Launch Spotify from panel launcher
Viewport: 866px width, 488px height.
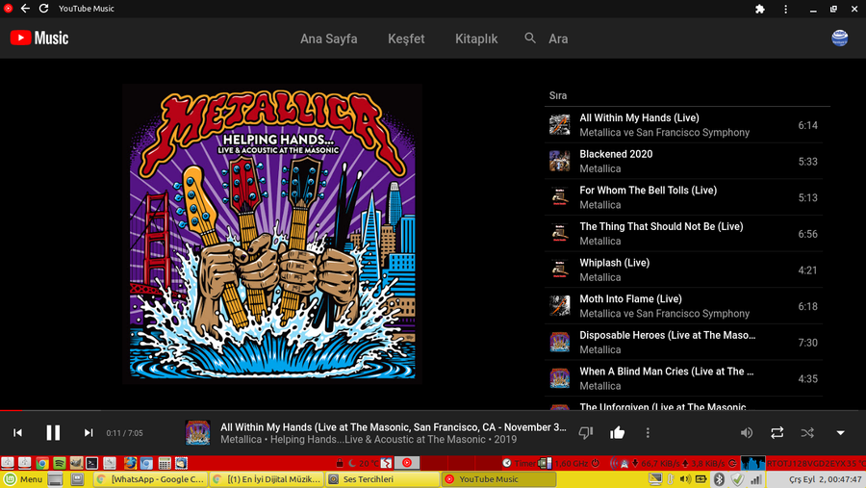pyautogui.click(x=59, y=463)
